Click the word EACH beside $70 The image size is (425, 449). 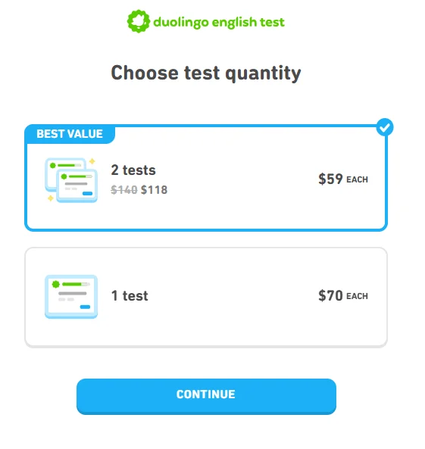[x=357, y=296]
